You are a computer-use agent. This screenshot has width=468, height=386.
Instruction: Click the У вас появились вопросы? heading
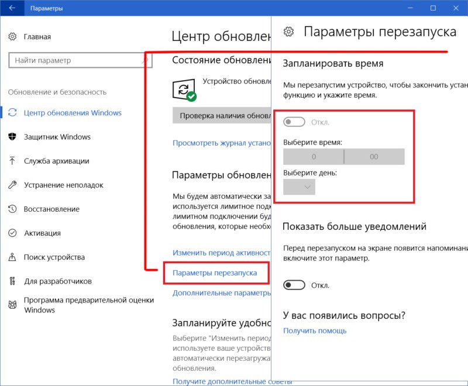344,315
